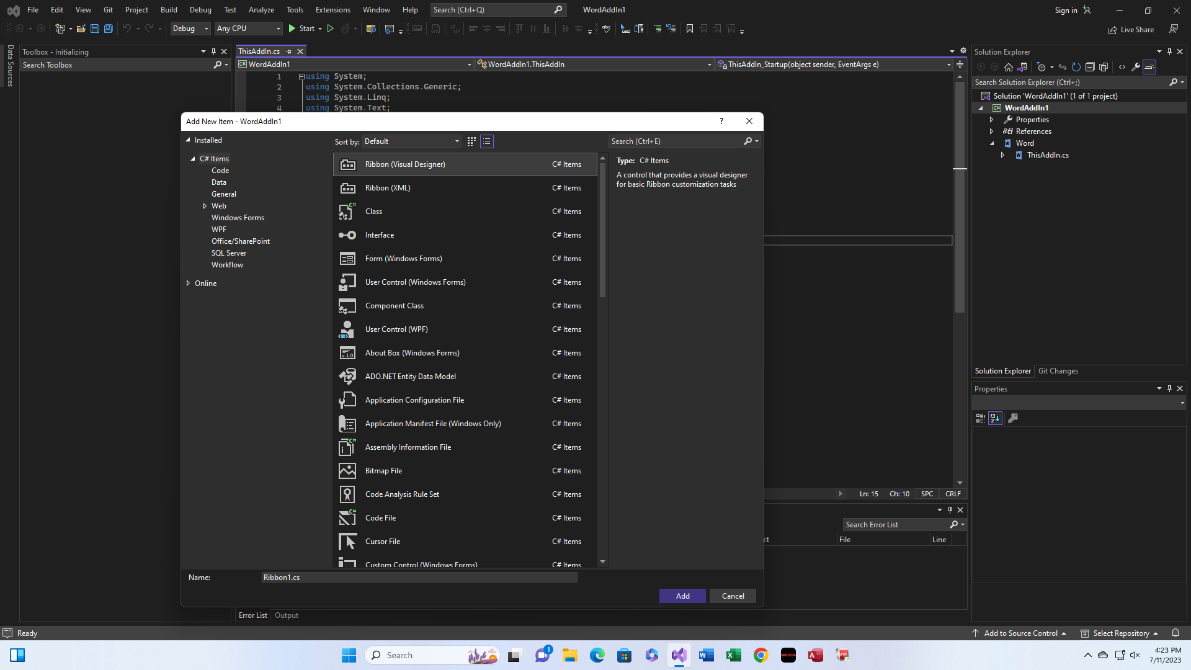
Task: Open the Extensions menu
Action: pos(332,10)
